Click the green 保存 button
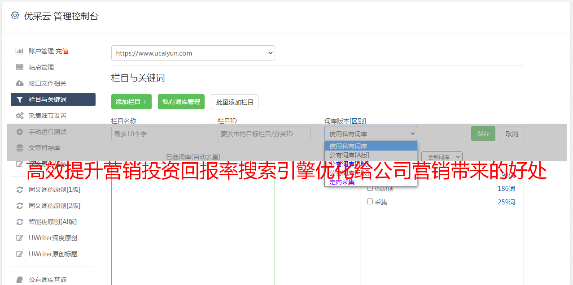The width and height of the screenshot is (573, 285). point(483,134)
